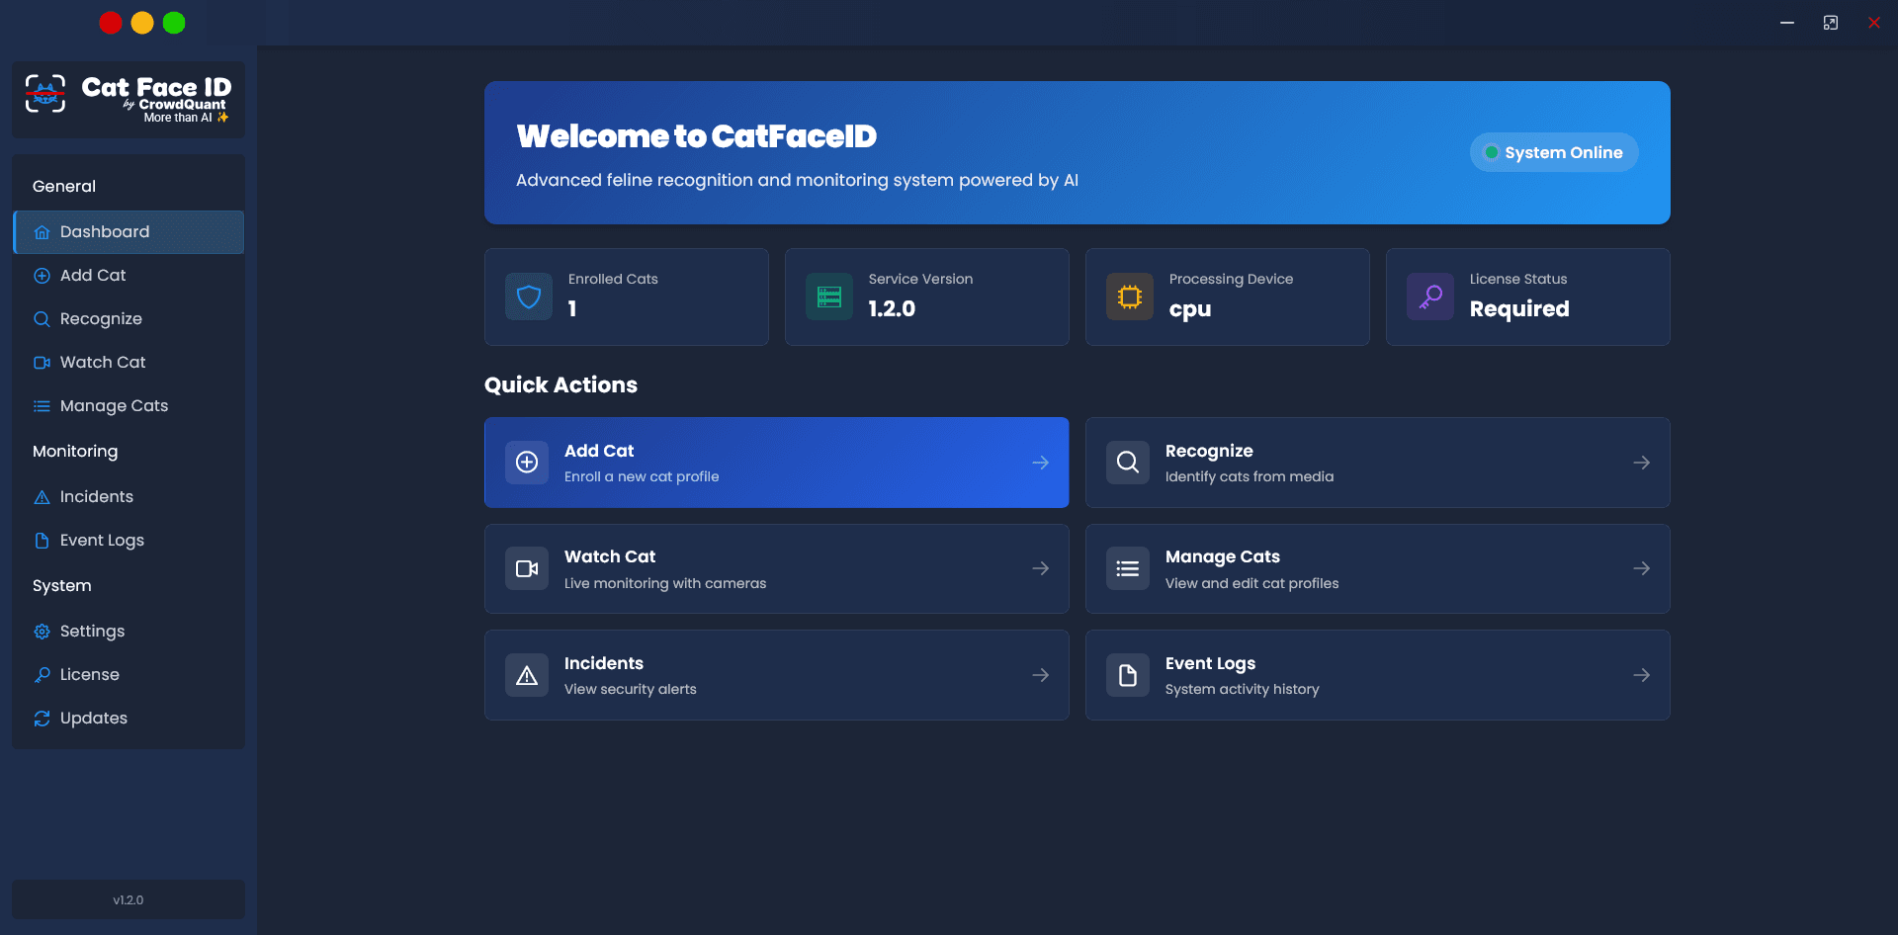Click the Incidents warning triangle icon in sidebar
This screenshot has height=935, width=1898.
42,497
